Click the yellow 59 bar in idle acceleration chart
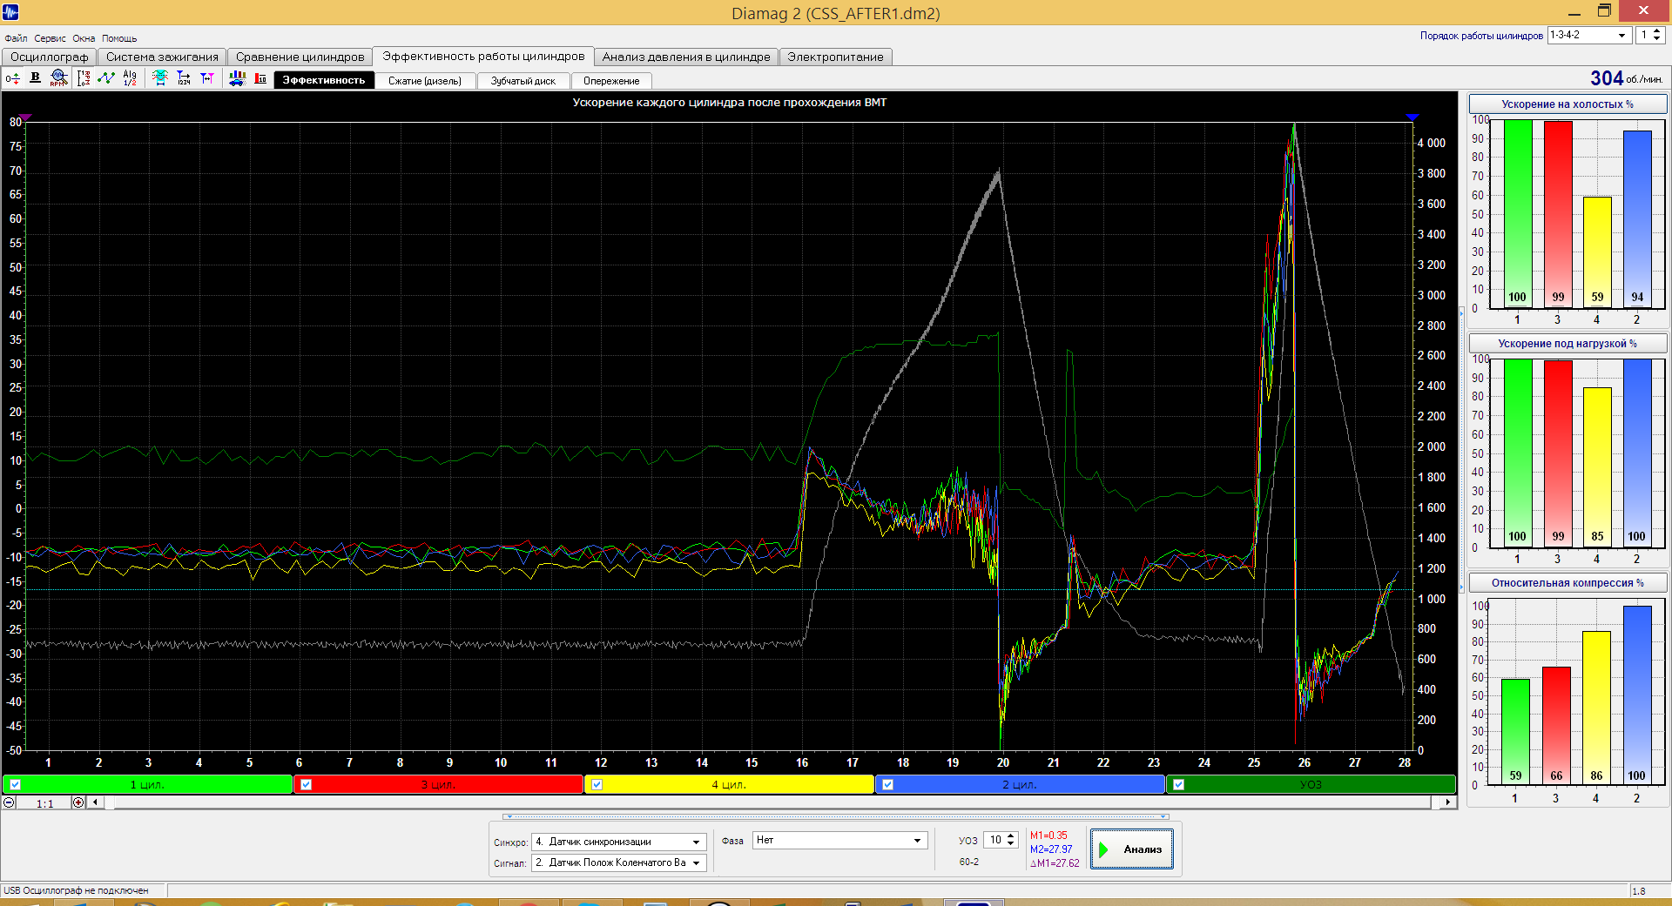The height and width of the screenshot is (906, 1672). pos(1597,252)
